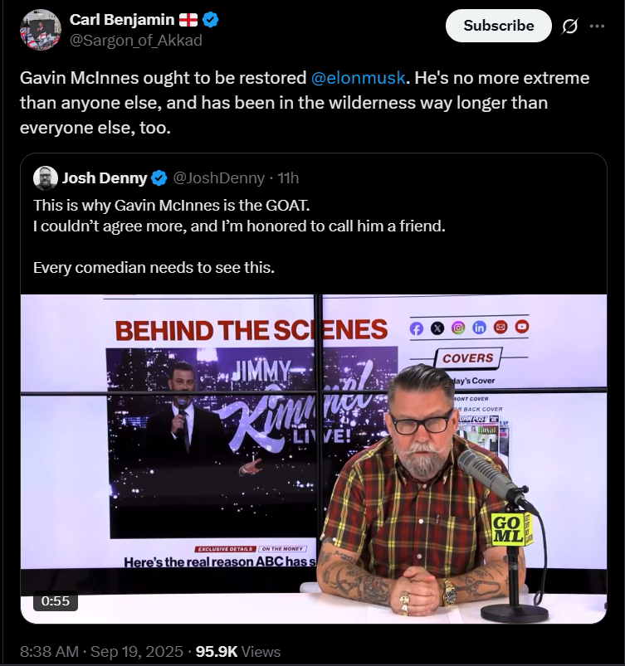Click Josh Denny's small profile avatar

[x=46, y=177]
